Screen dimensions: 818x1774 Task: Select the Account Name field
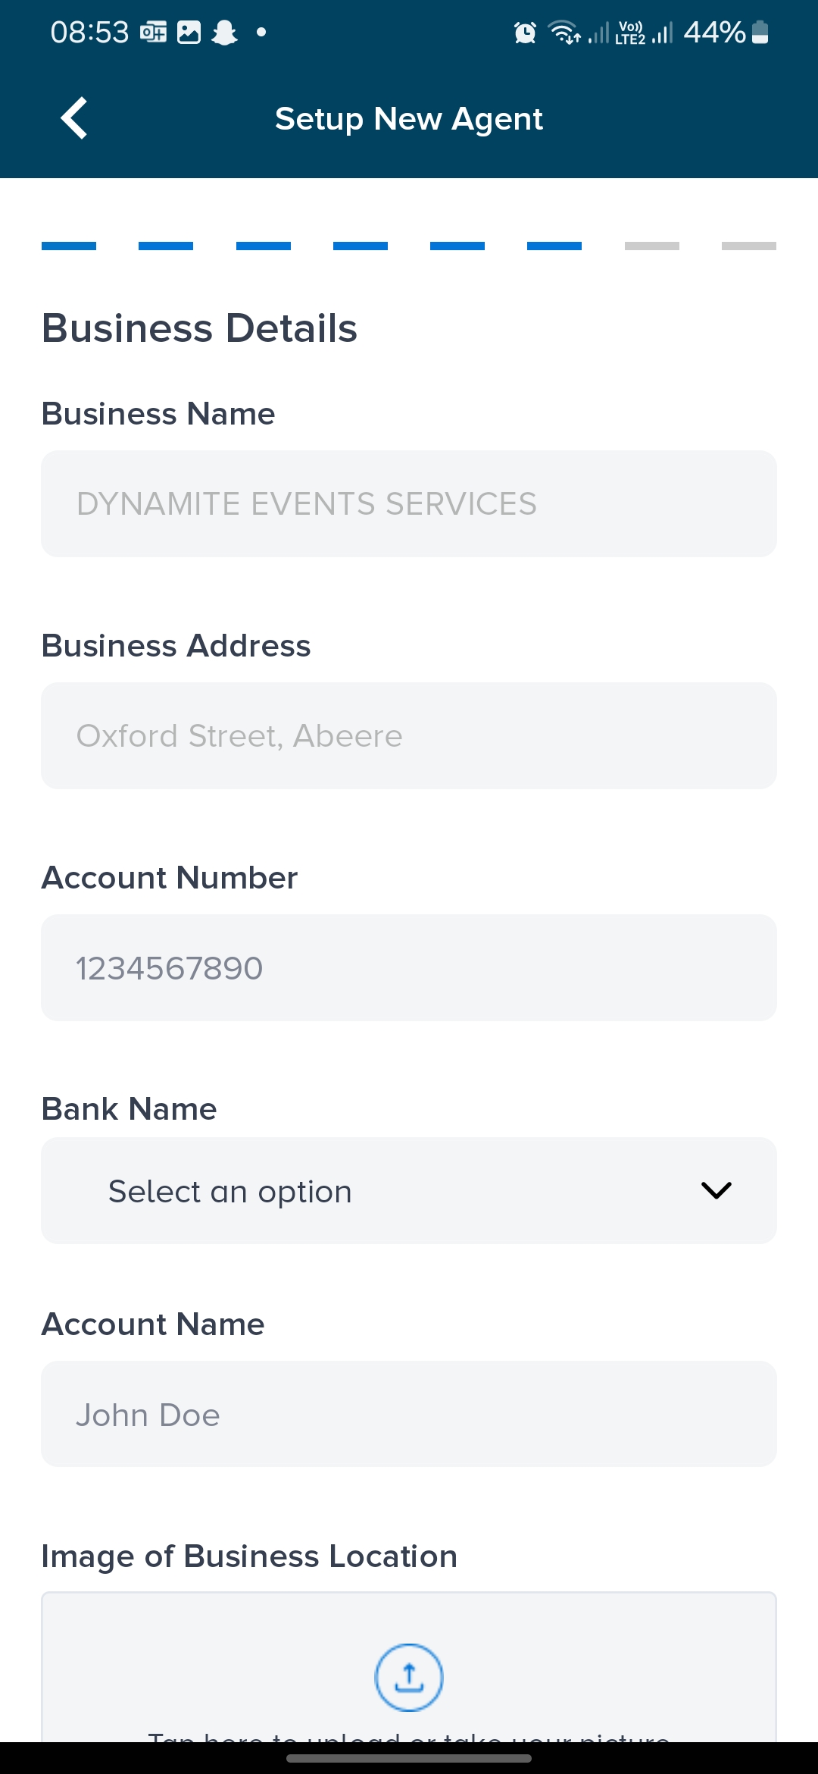[x=409, y=1414]
